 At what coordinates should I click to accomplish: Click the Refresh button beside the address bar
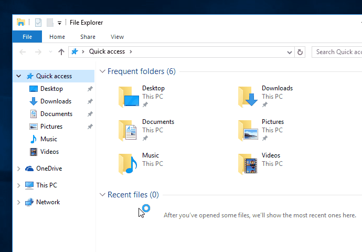pos(300,52)
